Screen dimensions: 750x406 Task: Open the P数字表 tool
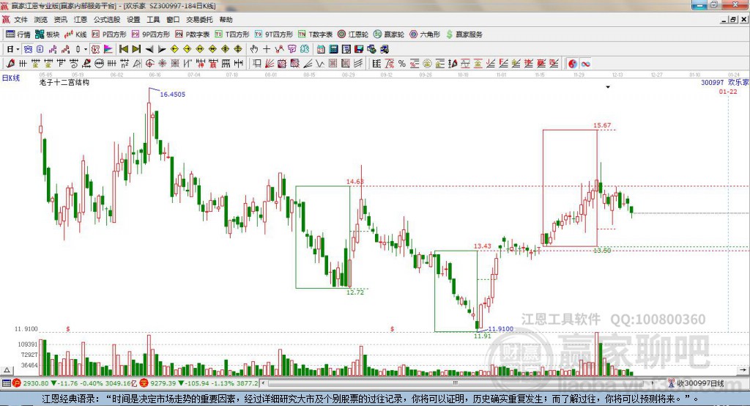pos(193,34)
